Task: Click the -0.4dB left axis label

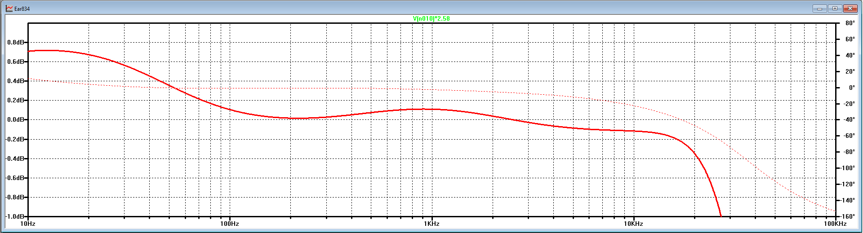Action: coord(15,158)
